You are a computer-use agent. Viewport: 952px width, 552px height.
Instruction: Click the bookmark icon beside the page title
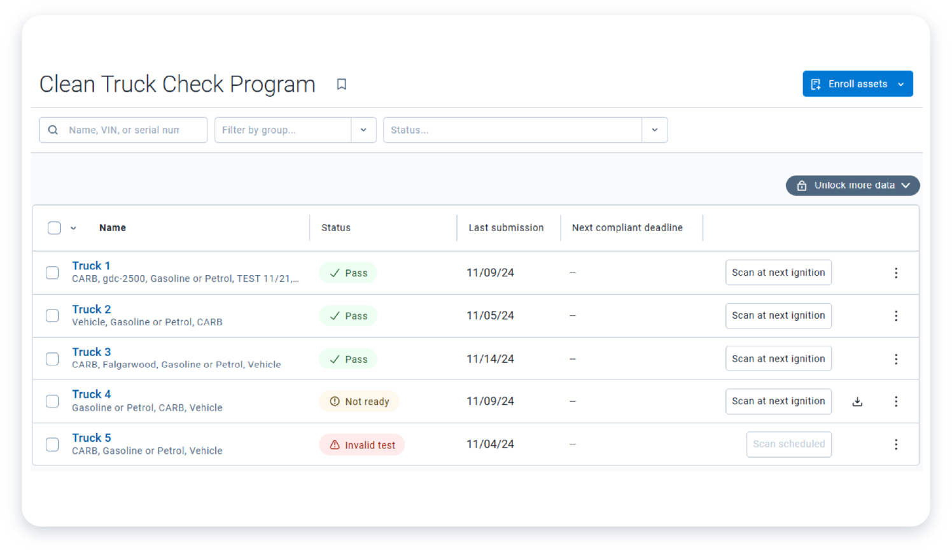tap(341, 84)
